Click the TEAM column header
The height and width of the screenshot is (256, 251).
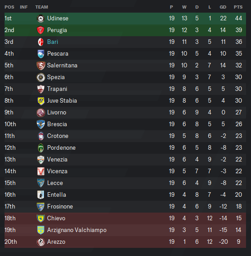click(x=42, y=7)
